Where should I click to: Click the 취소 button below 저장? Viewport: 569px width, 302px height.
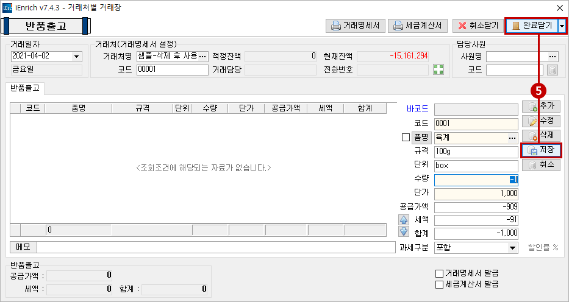coord(541,165)
